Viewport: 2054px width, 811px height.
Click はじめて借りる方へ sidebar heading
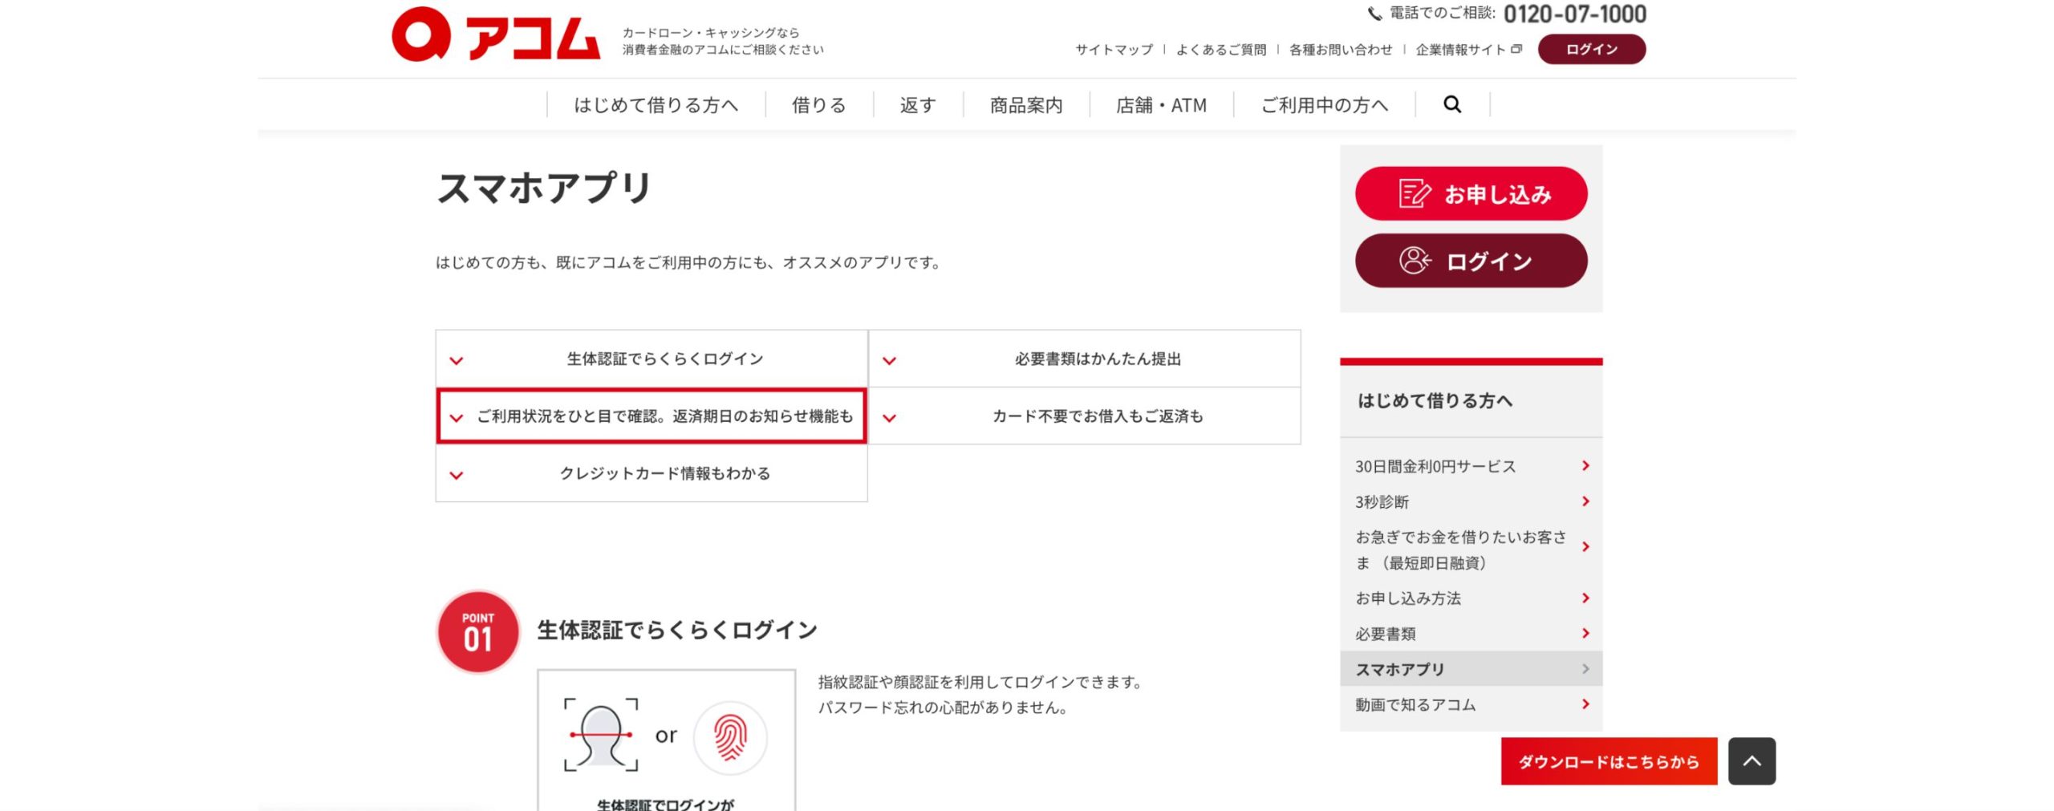pos(1435,400)
